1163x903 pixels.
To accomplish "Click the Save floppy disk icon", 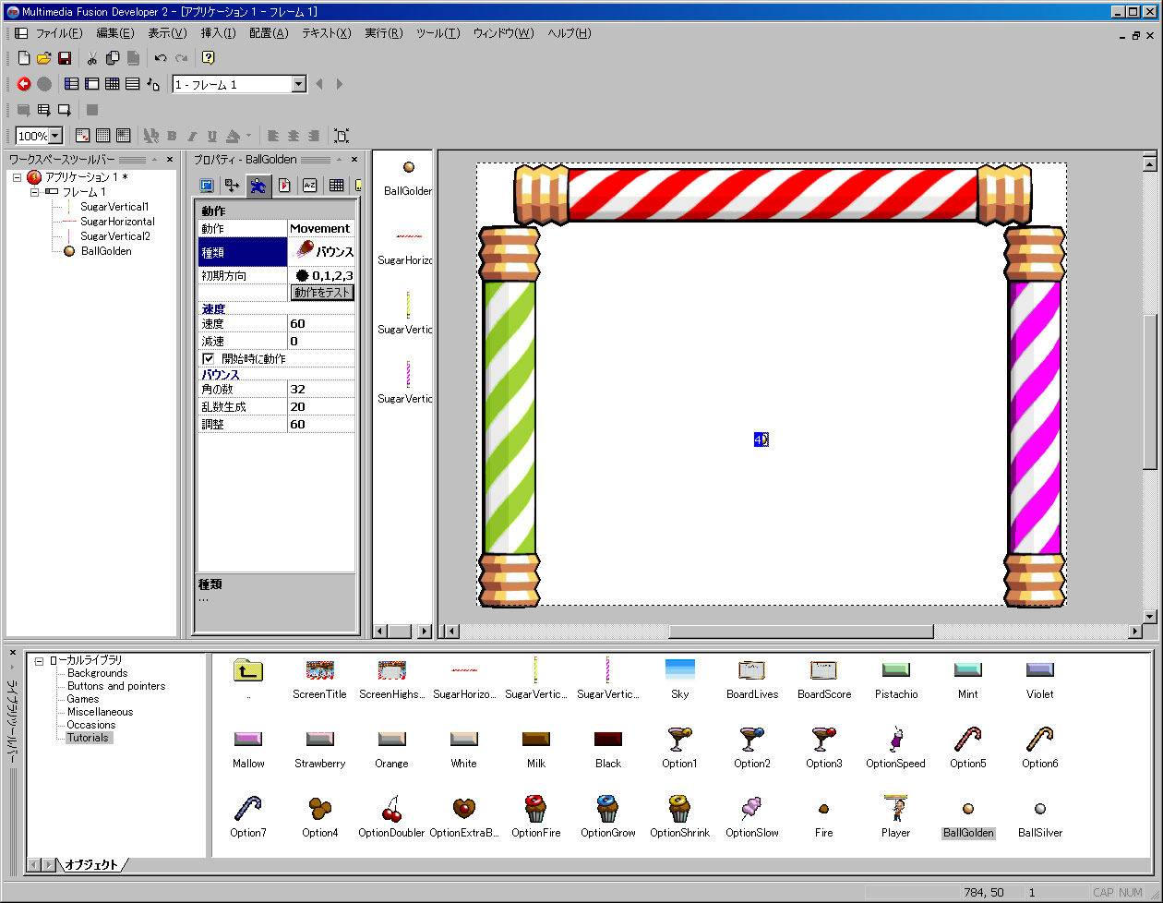I will coord(65,58).
